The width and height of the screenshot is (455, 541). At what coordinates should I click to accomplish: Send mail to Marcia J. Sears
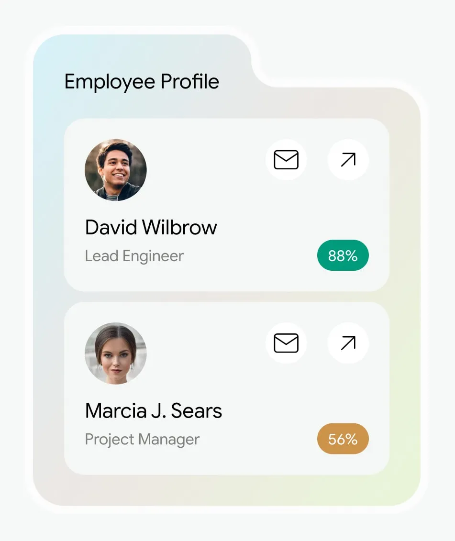coord(286,343)
